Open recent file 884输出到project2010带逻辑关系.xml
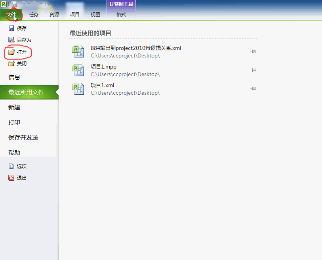This screenshot has height=260, width=322. (136, 48)
